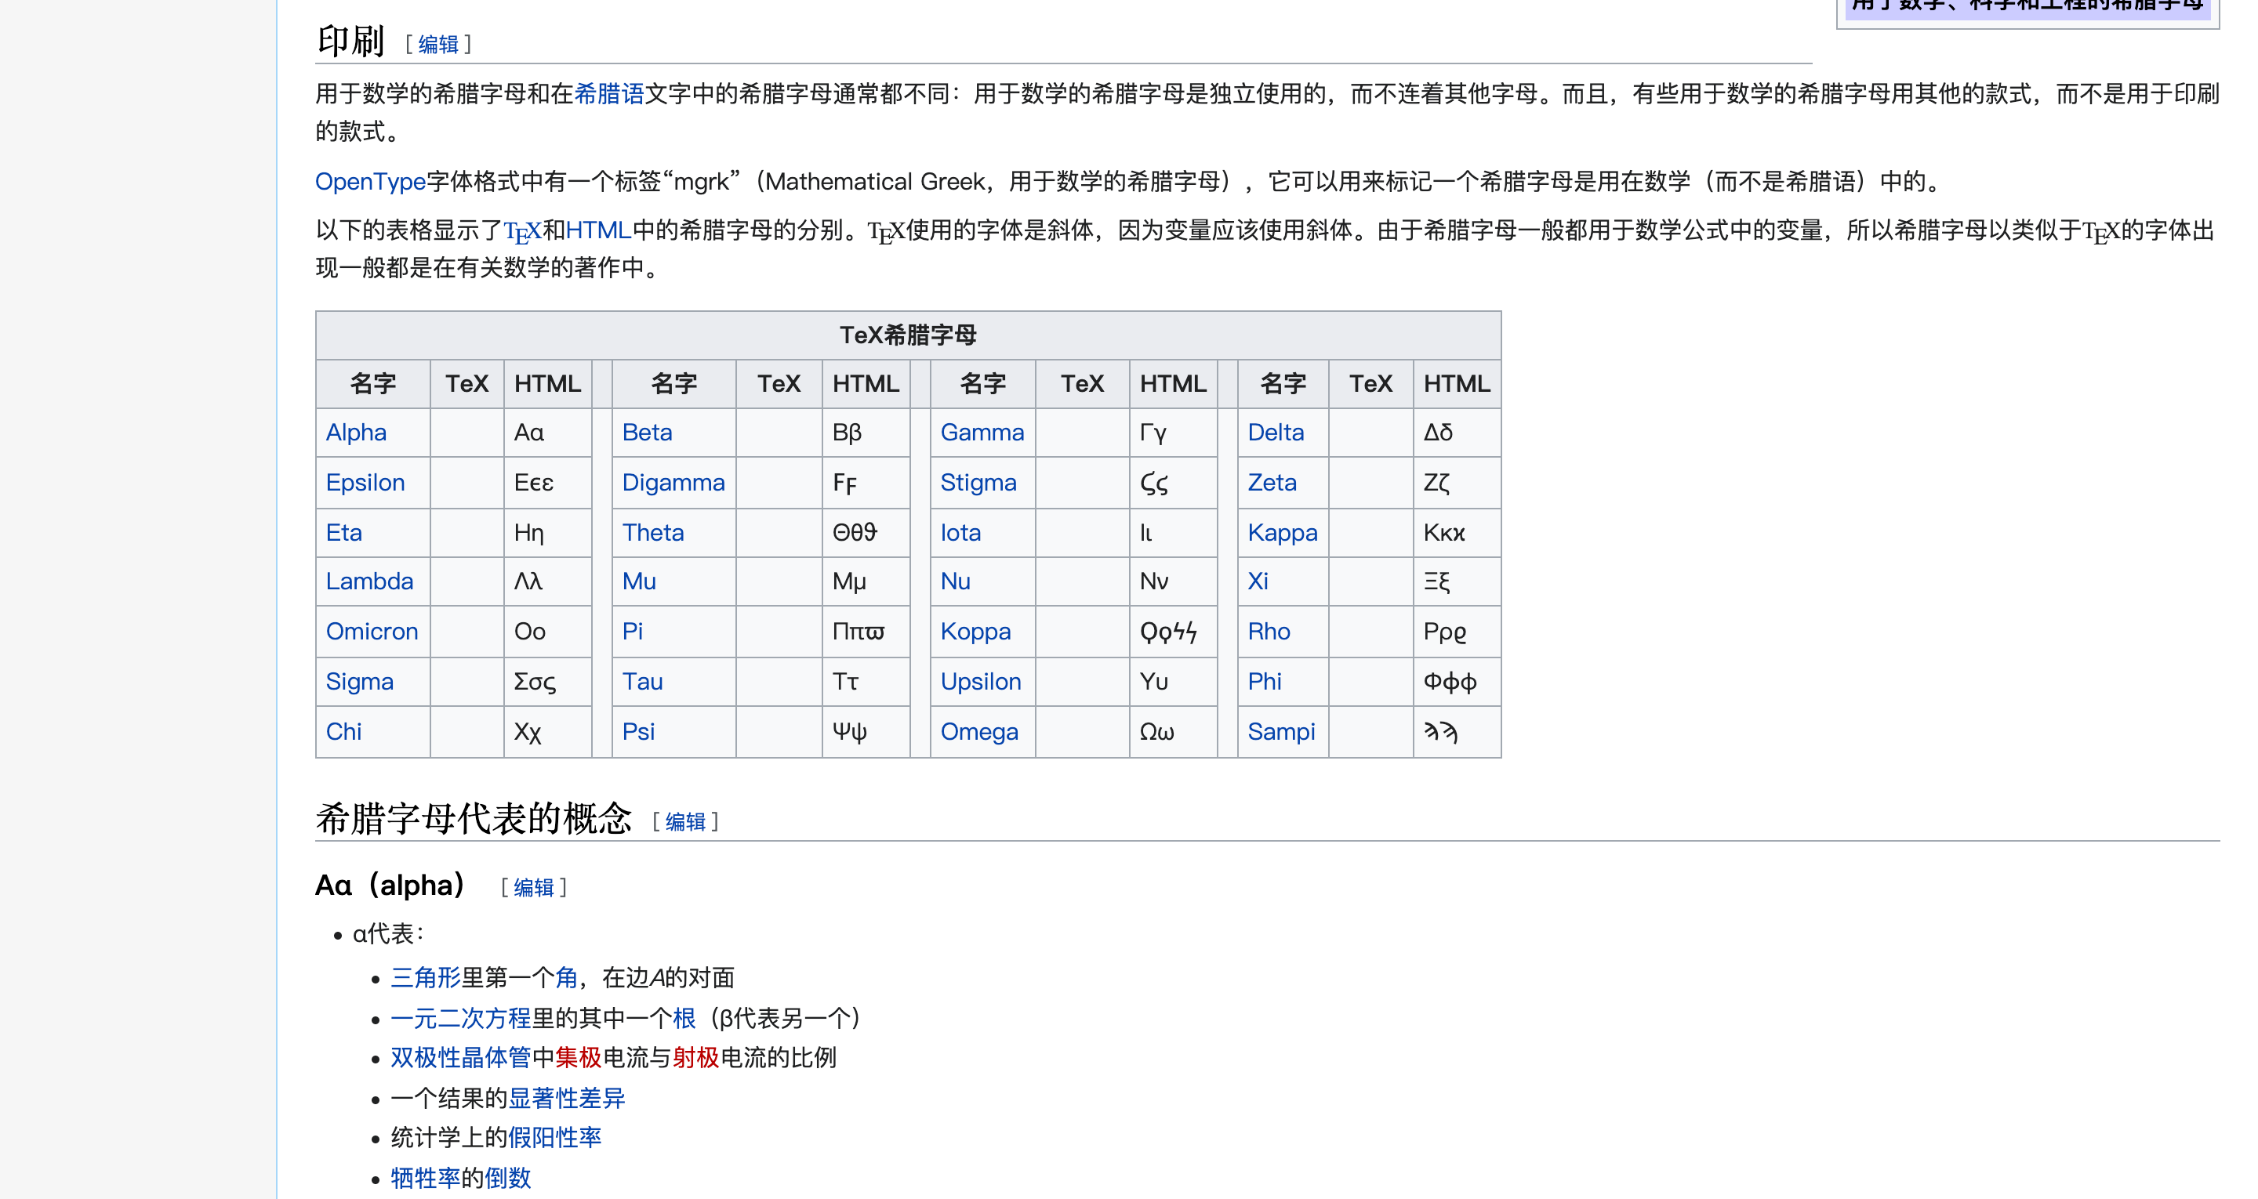The image size is (2258, 1199).
Task: Open the Delta letter page
Action: click(1276, 432)
